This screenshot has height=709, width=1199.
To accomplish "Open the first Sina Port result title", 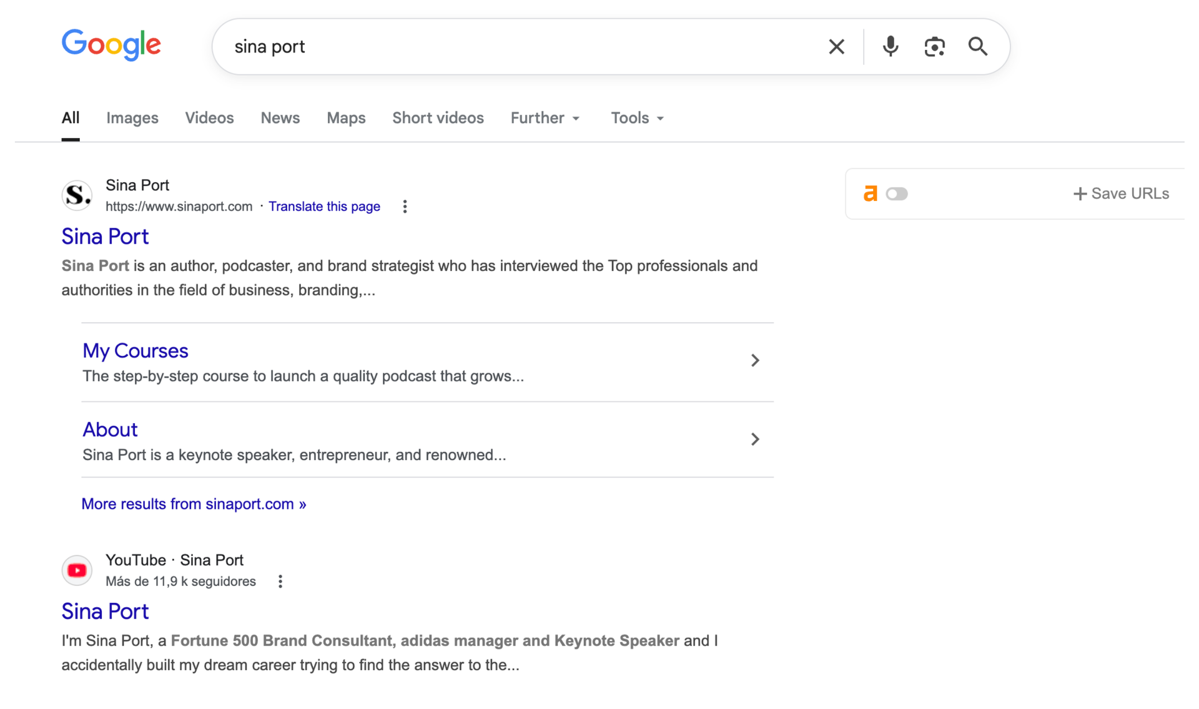I will tap(105, 237).
